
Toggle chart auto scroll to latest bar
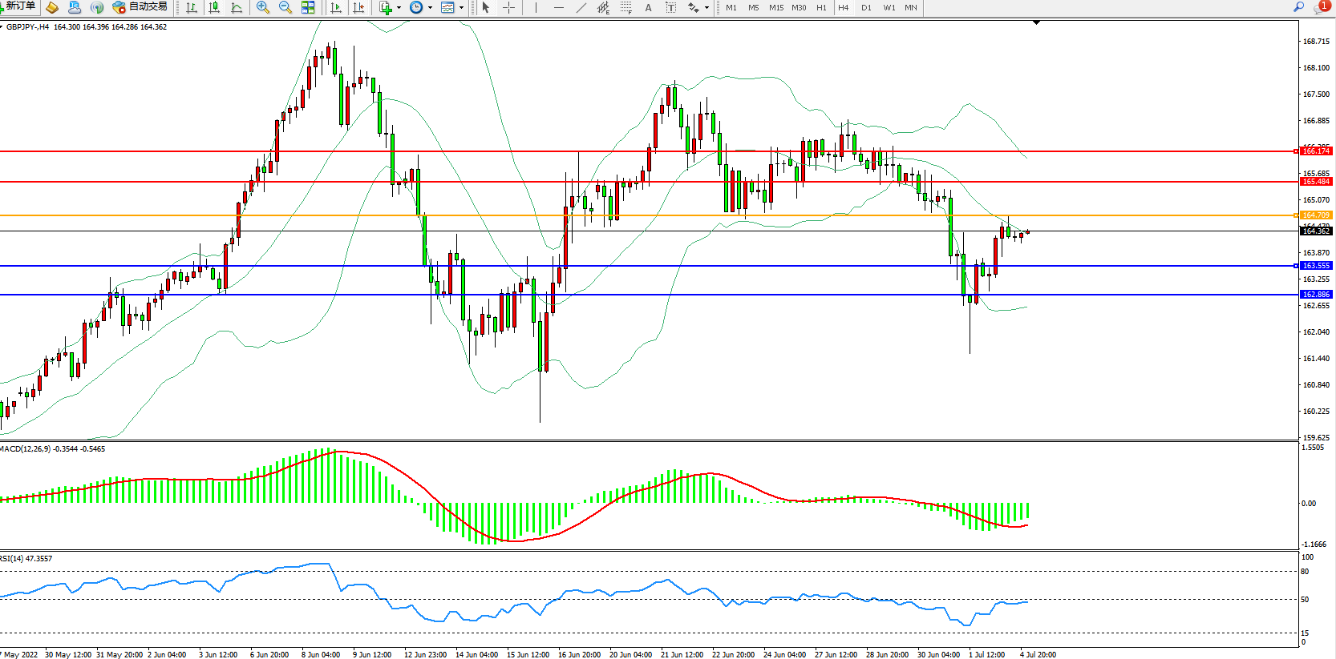(336, 7)
